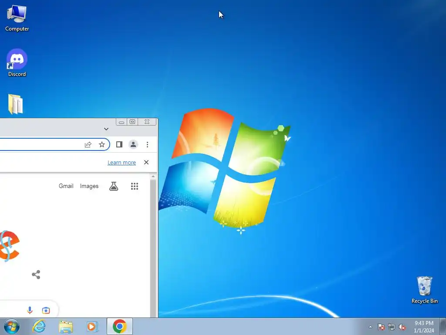446x335 pixels.
Task: Bookmark this page with the star icon
Action: click(x=102, y=145)
